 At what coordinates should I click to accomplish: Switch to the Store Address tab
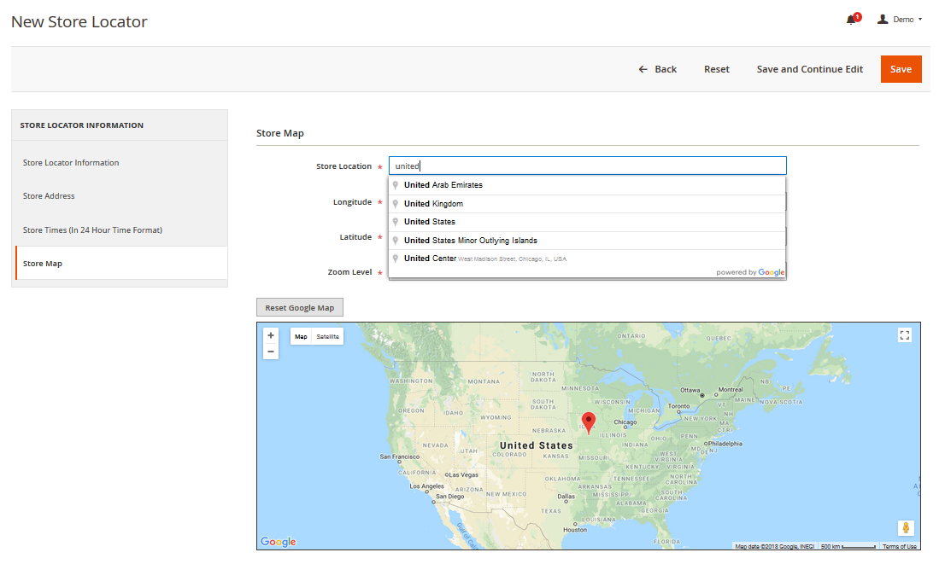(49, 196)
